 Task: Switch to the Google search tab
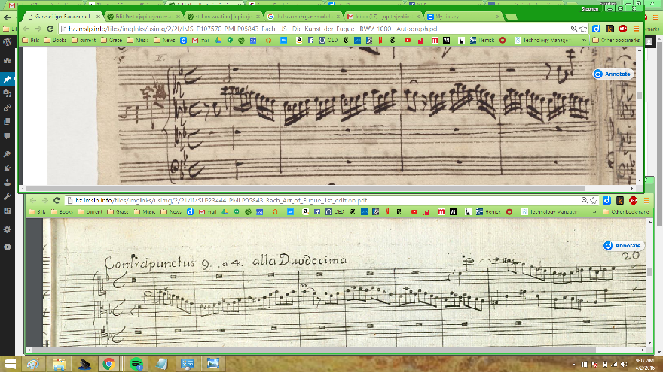(304, 17)
